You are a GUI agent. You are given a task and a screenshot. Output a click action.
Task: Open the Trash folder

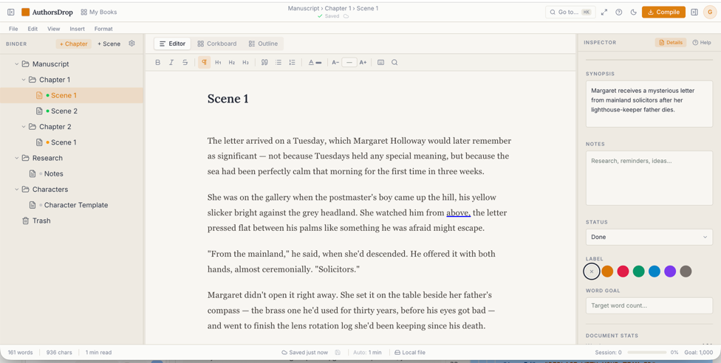pyautogui.click(x=71, y=221)
